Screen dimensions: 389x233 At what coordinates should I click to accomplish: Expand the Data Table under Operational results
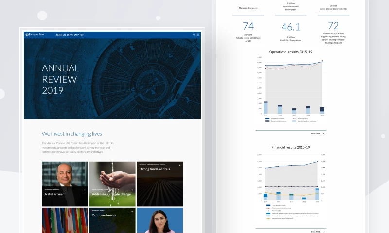click(x=318, y=133)
